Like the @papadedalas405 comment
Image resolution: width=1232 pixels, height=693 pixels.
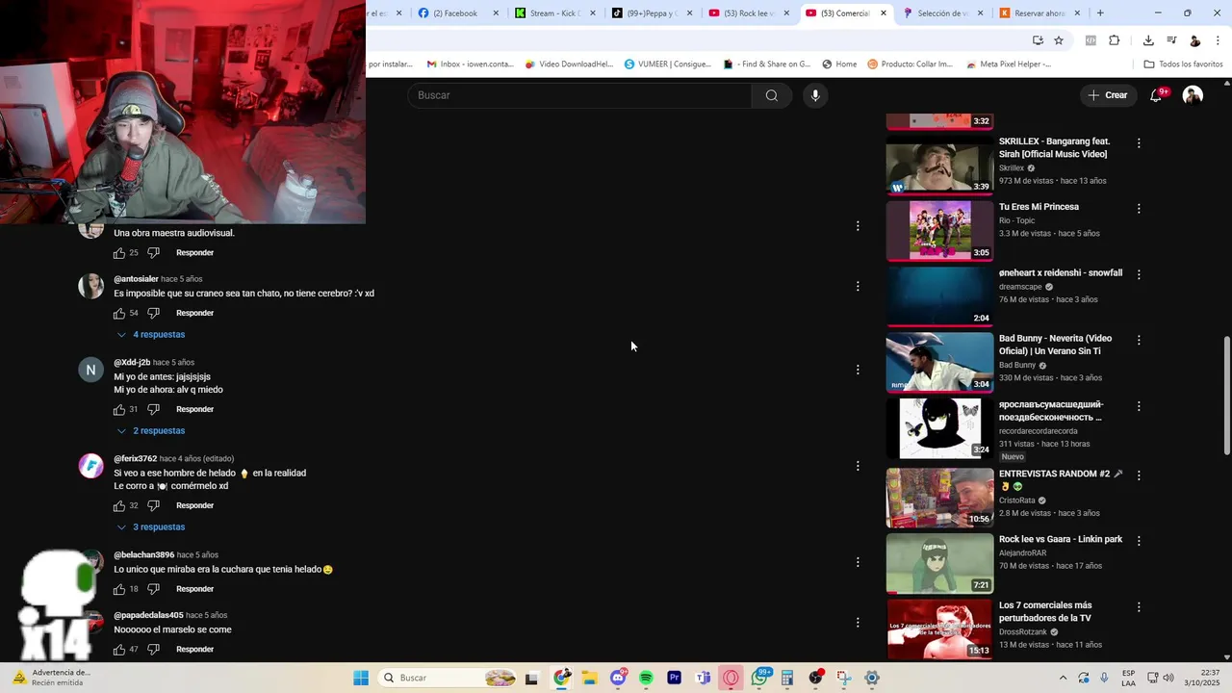tap(119, 650)
